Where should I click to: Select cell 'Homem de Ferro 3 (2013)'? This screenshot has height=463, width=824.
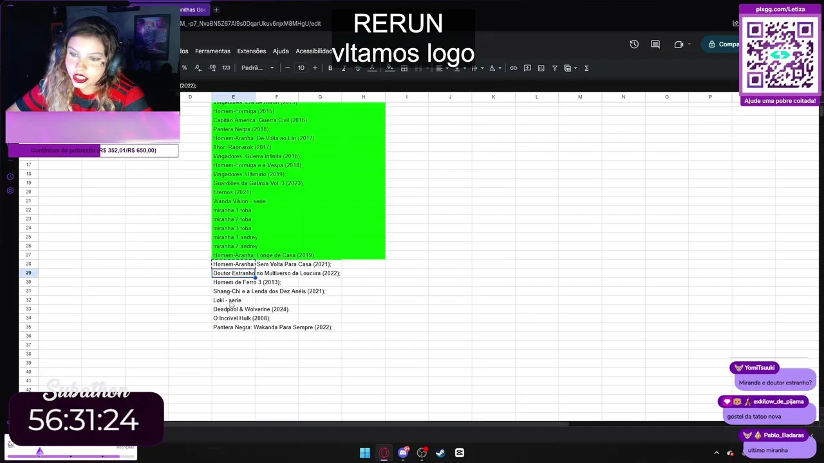point(247,282)
